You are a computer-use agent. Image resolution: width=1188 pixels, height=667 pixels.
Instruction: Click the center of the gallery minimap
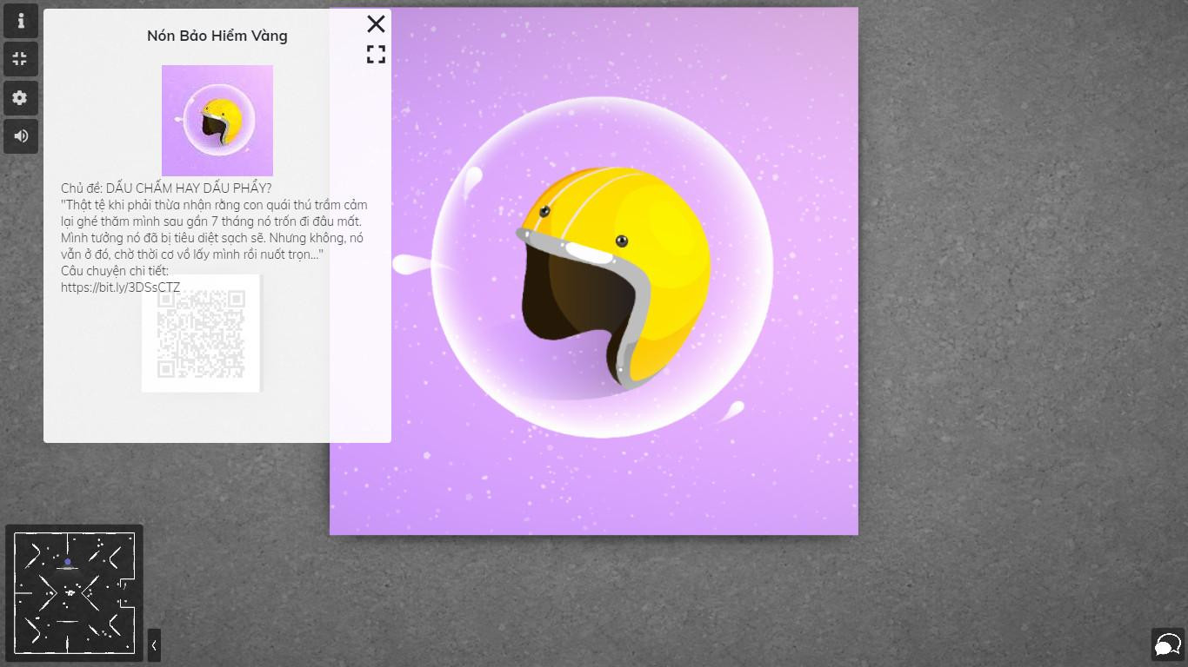pos(74,592)
